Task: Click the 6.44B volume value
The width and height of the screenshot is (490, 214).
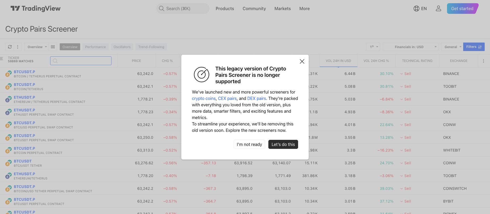Action: point(350,74)
